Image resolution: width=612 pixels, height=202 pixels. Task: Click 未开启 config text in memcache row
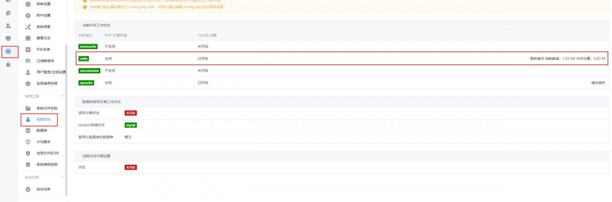tap(203, 47)
